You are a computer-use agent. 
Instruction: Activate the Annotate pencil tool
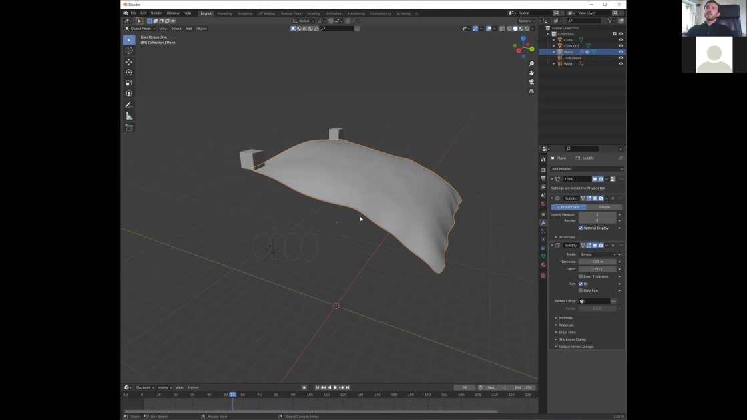[x=129, y=105]
